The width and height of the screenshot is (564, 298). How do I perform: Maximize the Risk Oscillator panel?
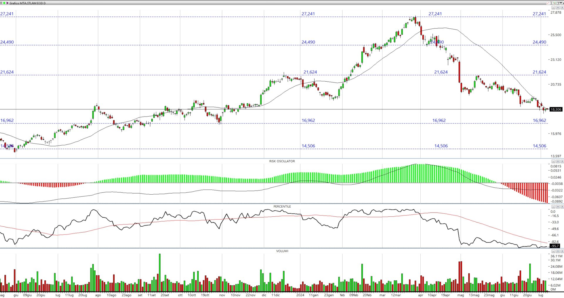558,161
